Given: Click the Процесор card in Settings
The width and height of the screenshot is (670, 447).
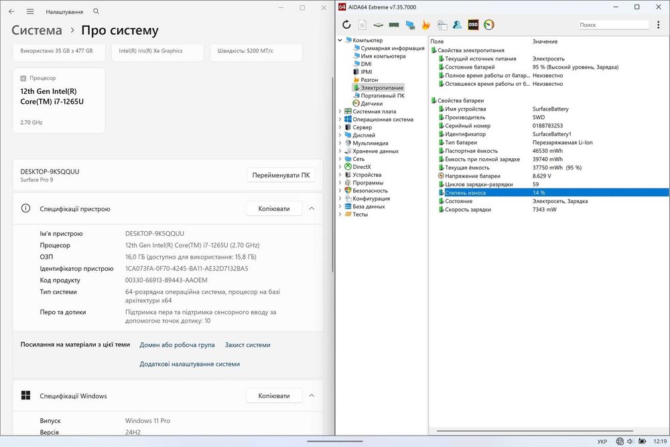Looking at the screenshot, I should [59, 101].
